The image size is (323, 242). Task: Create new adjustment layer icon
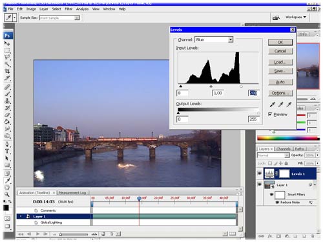(x=287, y=236)
